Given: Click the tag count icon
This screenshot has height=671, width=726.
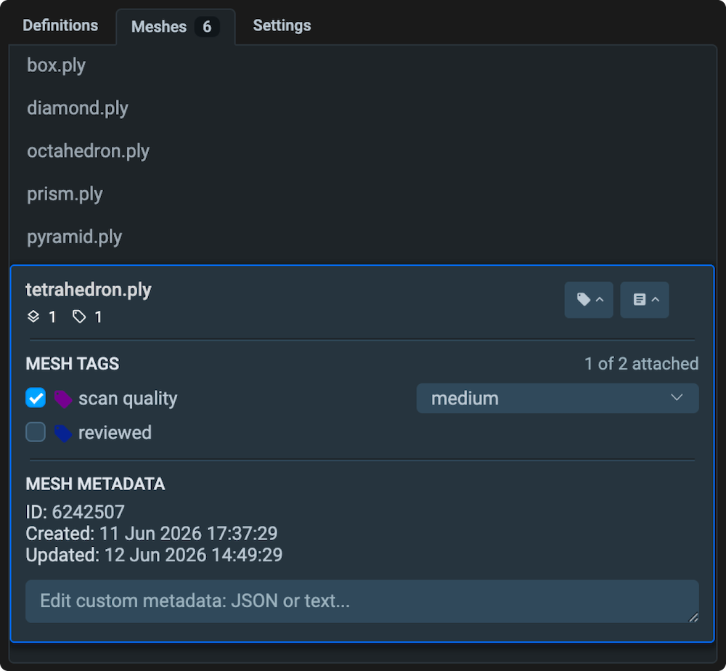Looking at the screenshot, I should click(x=79, y=317).
